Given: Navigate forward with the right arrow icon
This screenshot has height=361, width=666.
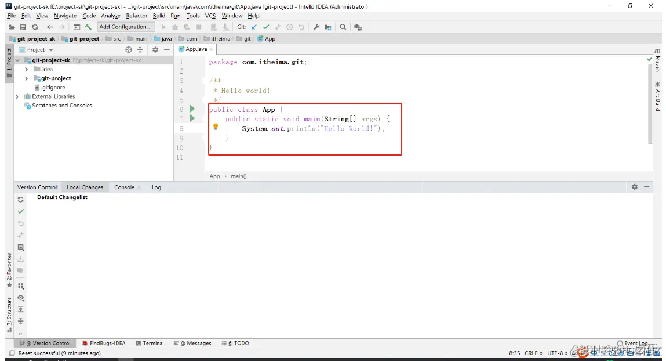Looking at the screenshot, I should (61, 27).
